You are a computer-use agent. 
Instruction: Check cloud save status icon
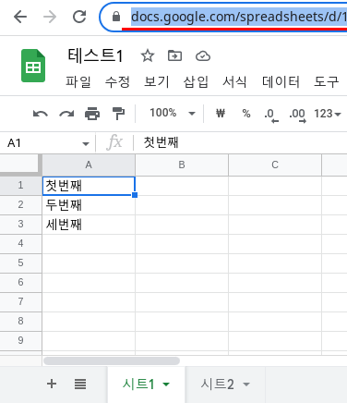[203, 56]
